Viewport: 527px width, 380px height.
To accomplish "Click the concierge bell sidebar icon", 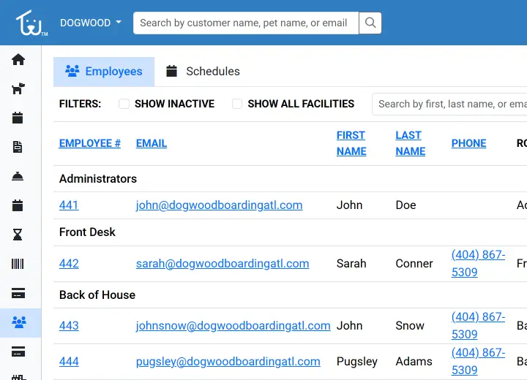I will pos(18,176).
